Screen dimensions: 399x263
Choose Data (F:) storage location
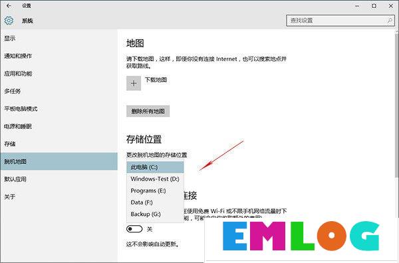tap(155, 203)
